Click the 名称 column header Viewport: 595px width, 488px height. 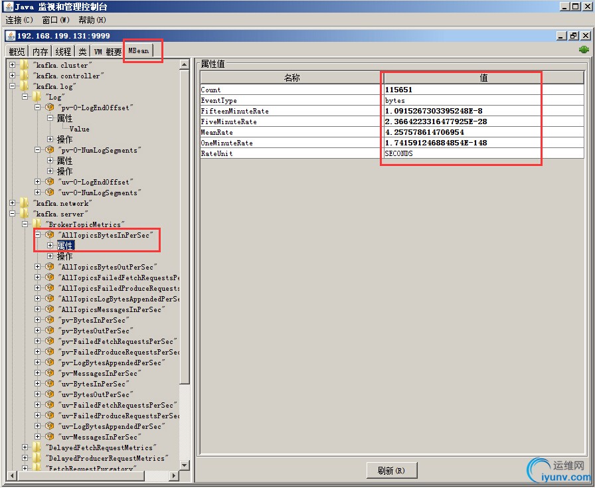[x=292, y=78]
